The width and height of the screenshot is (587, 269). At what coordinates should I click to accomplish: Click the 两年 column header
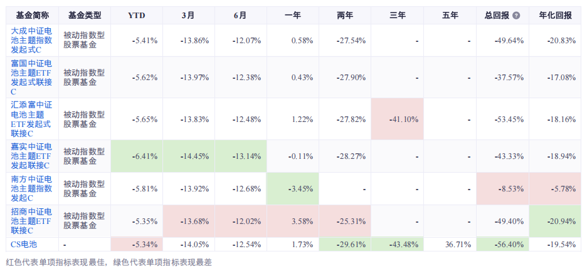click(345, 15)
